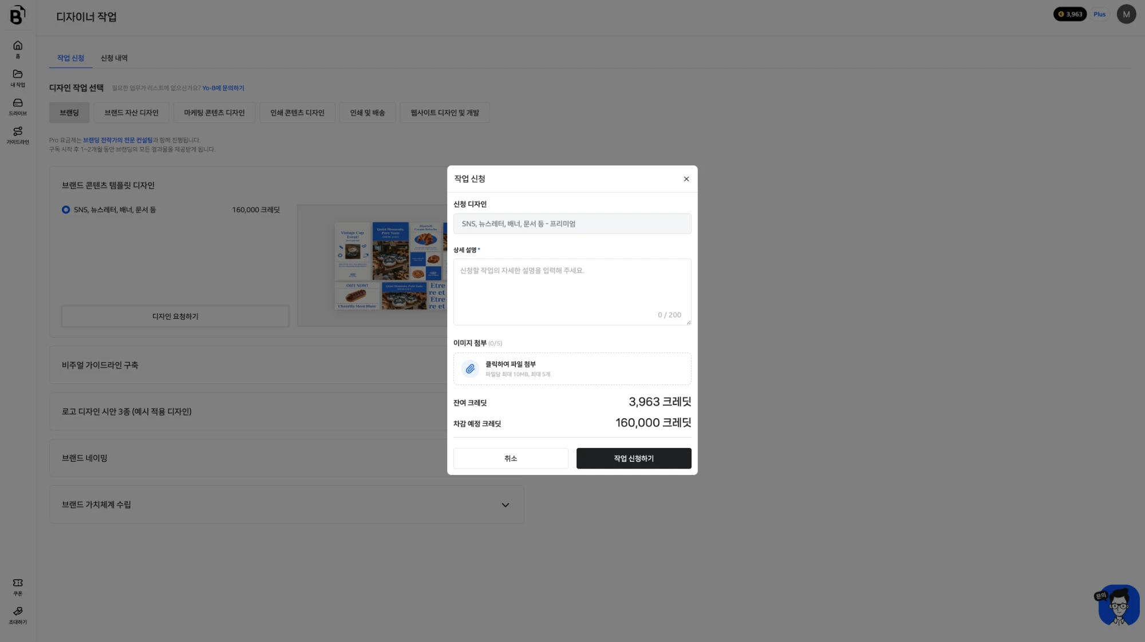Click the 0 / 200 character counter

click(x=669, y=315)
